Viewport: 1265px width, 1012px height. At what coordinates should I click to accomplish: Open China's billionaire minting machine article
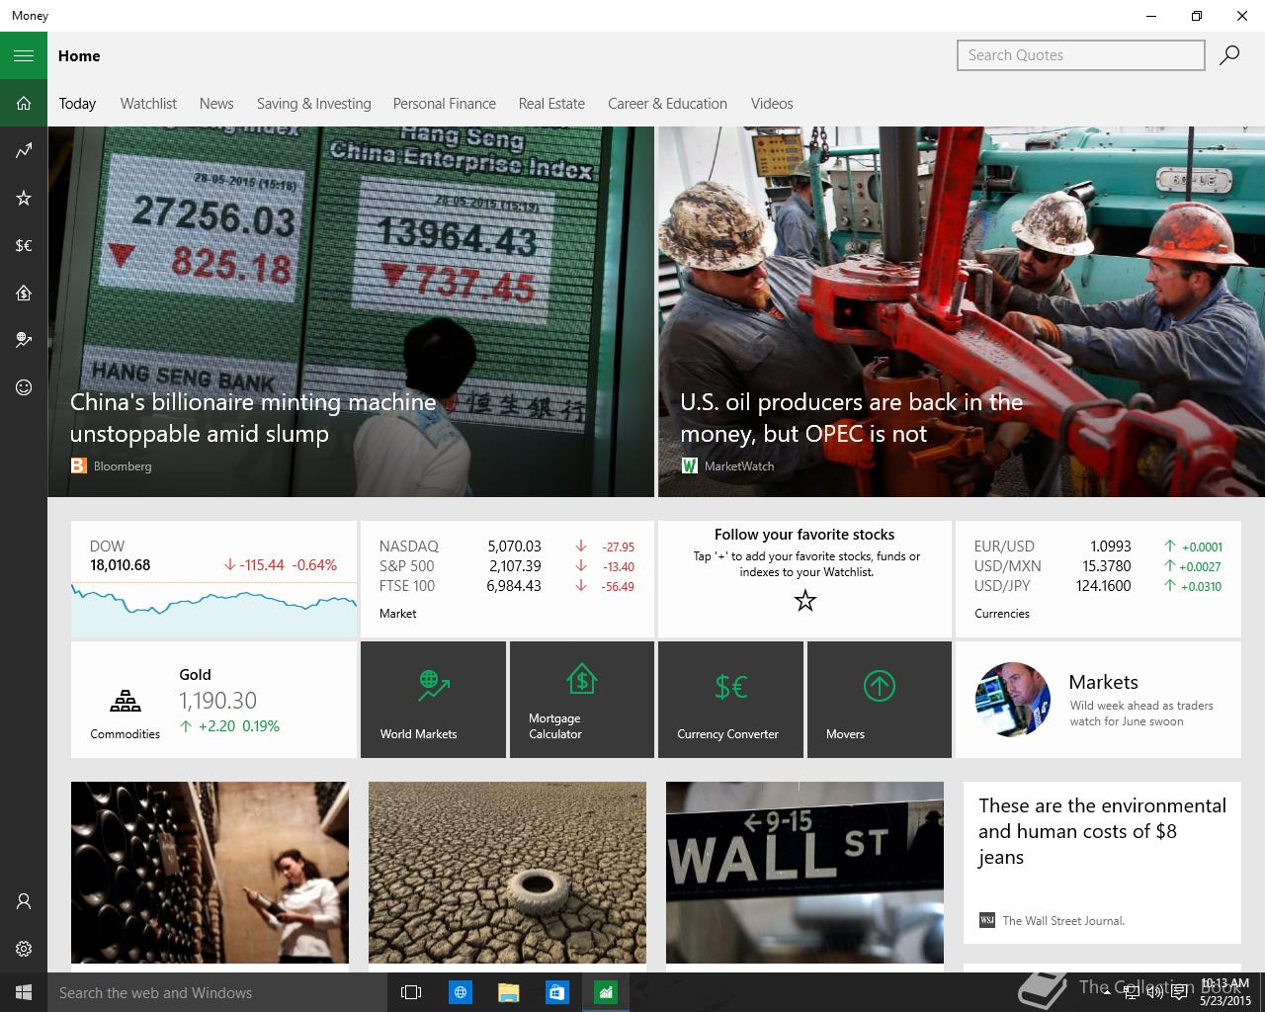pos(351,311)
